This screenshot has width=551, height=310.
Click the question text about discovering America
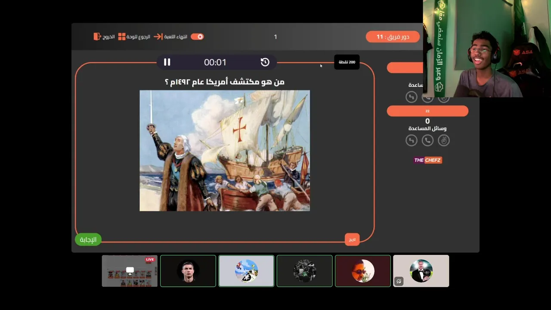coord(225,82)
